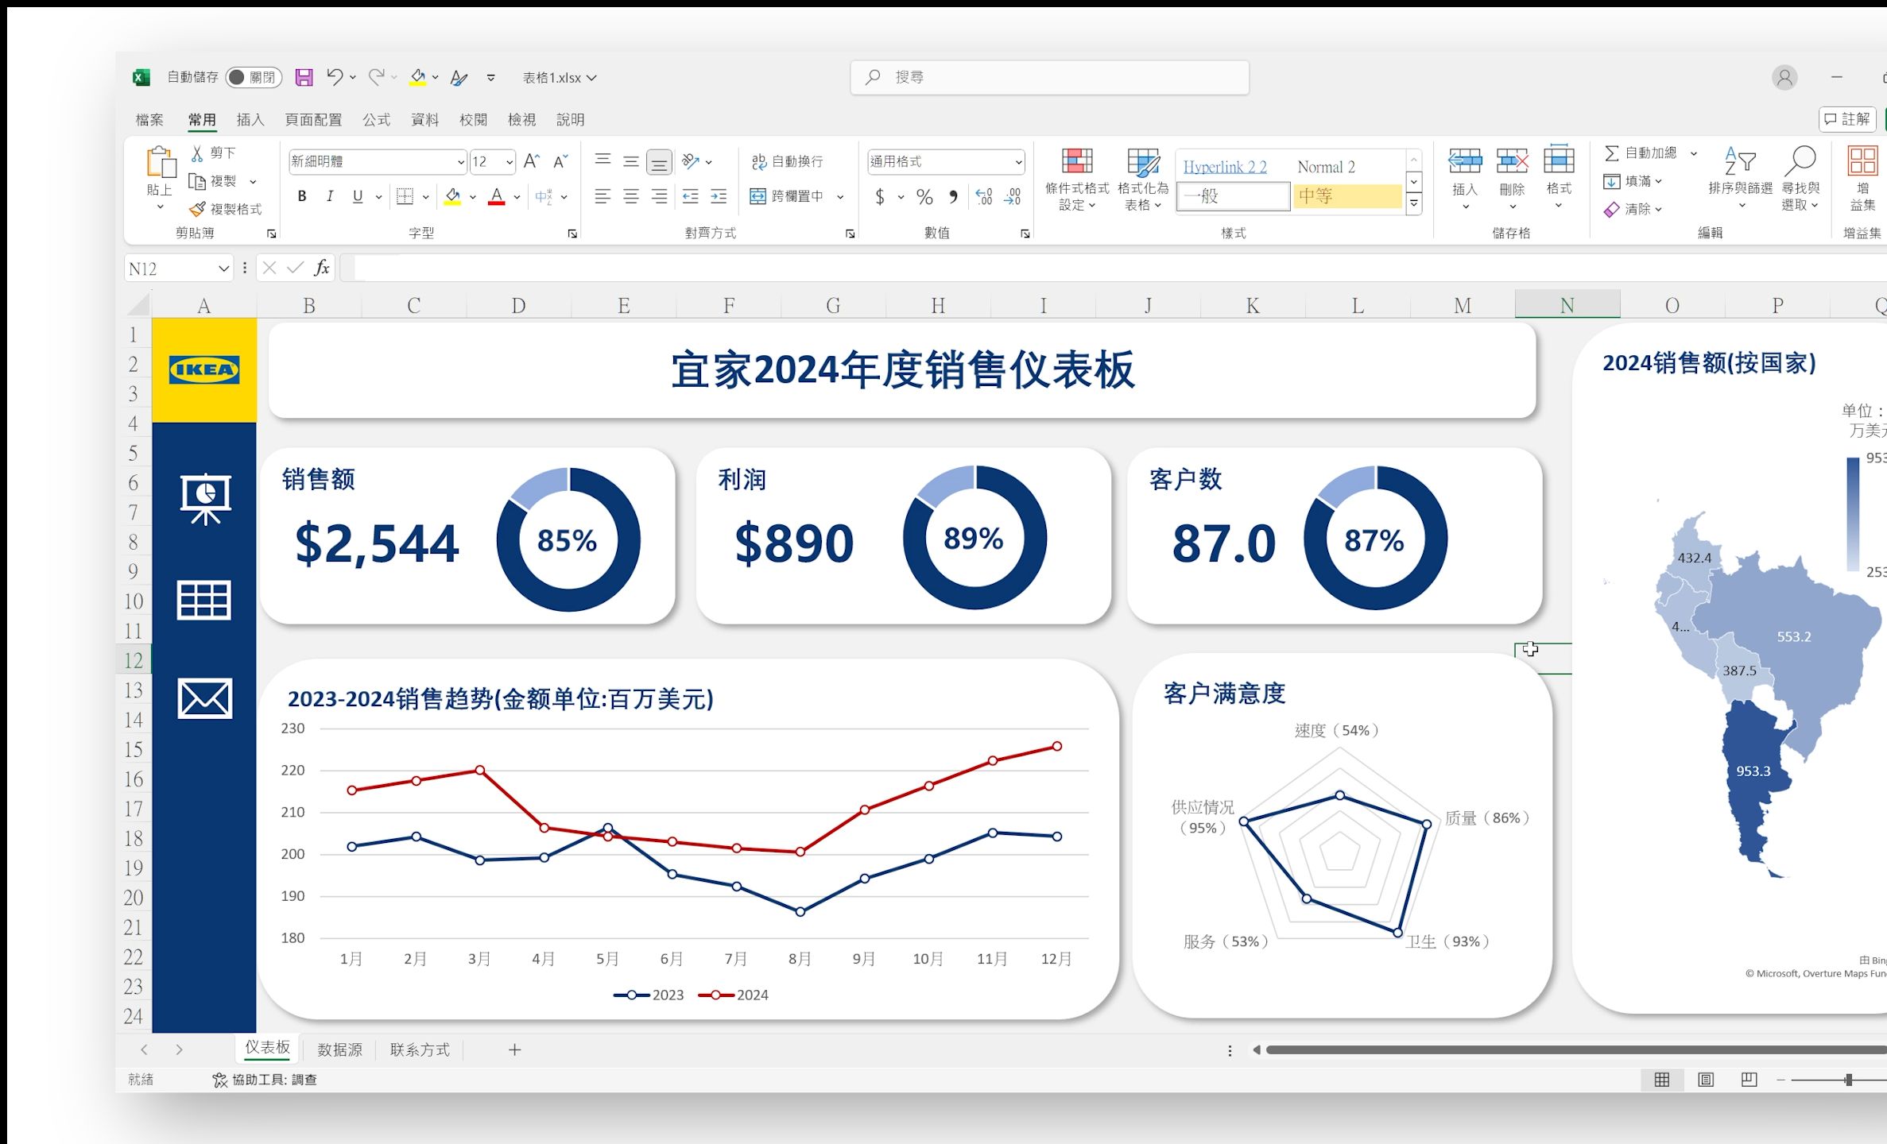Switch to Page Layout view in status bar
Viewport: 1887px width, 1144px height.
tap(1706, 1080)
